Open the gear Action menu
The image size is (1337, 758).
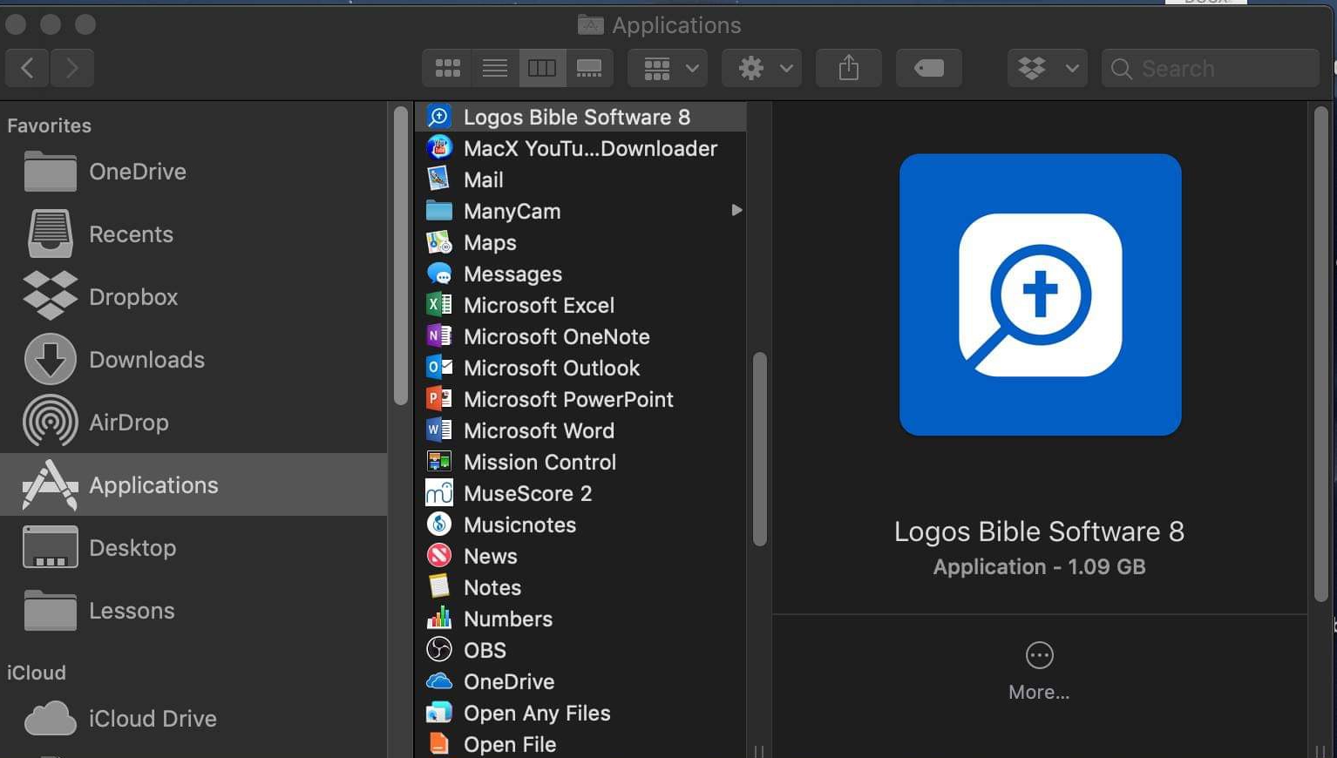point(762,68)
